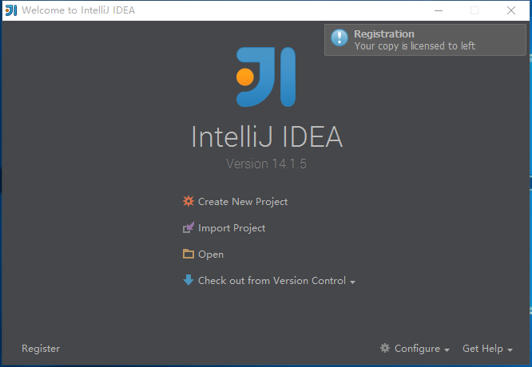Click the Registration notification title
532x367 pixels.
[x=384, y=34]
